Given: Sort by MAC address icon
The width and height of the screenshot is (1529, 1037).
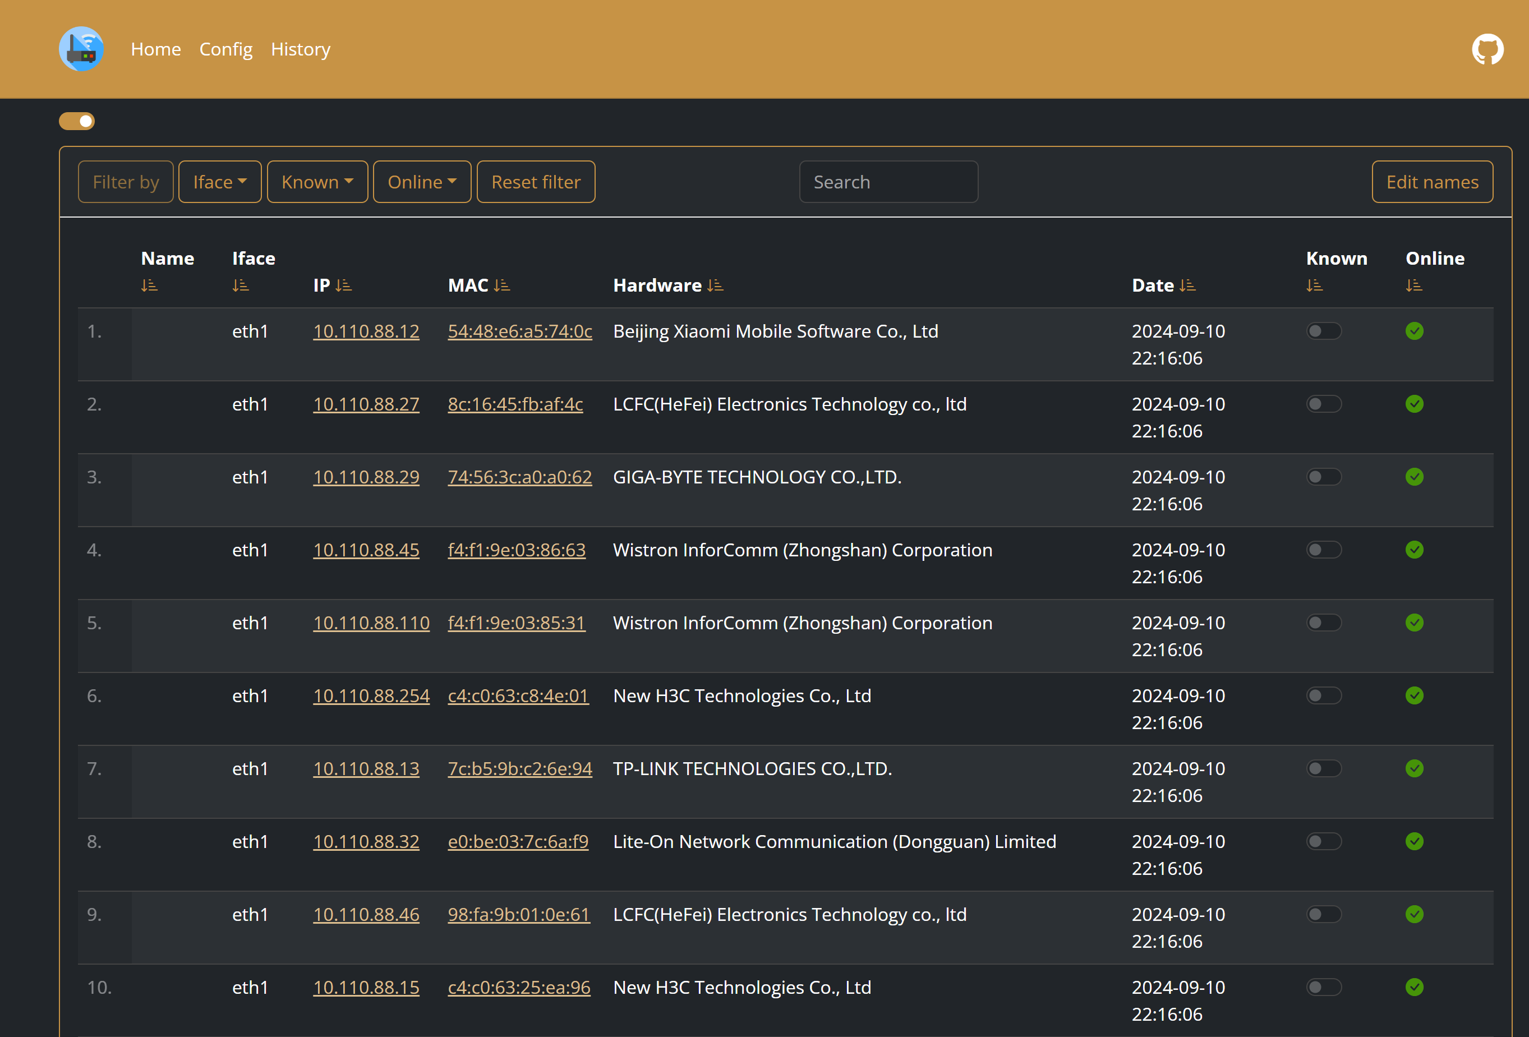Looking at the screenshot, I should coord(502,285).
